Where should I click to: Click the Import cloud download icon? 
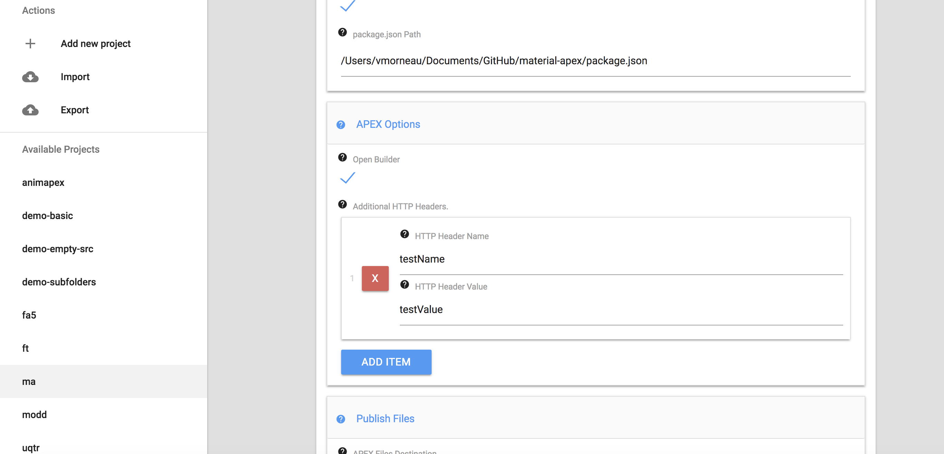coord(30,77)
